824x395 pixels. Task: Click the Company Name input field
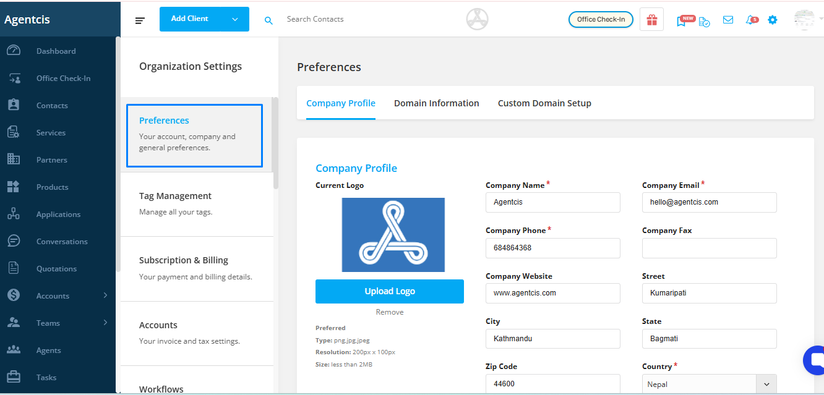tap(553, 202)
